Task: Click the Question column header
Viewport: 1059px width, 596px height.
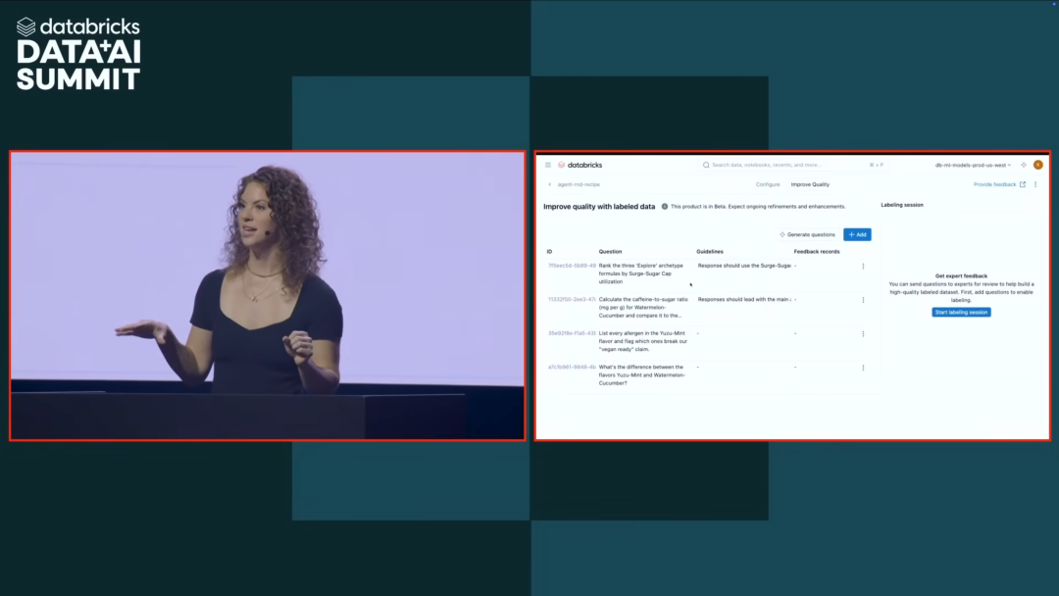Action: (x=610, y=252)
